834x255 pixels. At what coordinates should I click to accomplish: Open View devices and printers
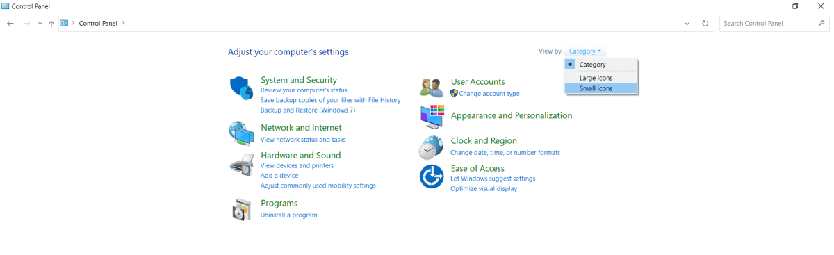pos(297,166)
